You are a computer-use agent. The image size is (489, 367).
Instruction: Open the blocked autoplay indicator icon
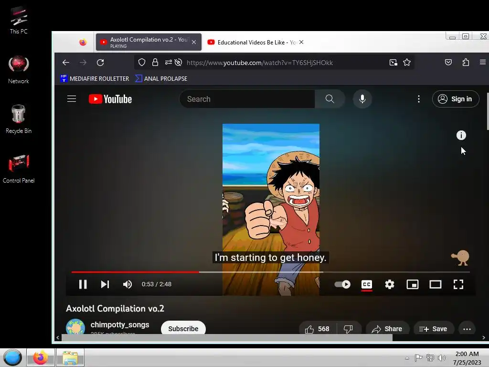point(179,63)
